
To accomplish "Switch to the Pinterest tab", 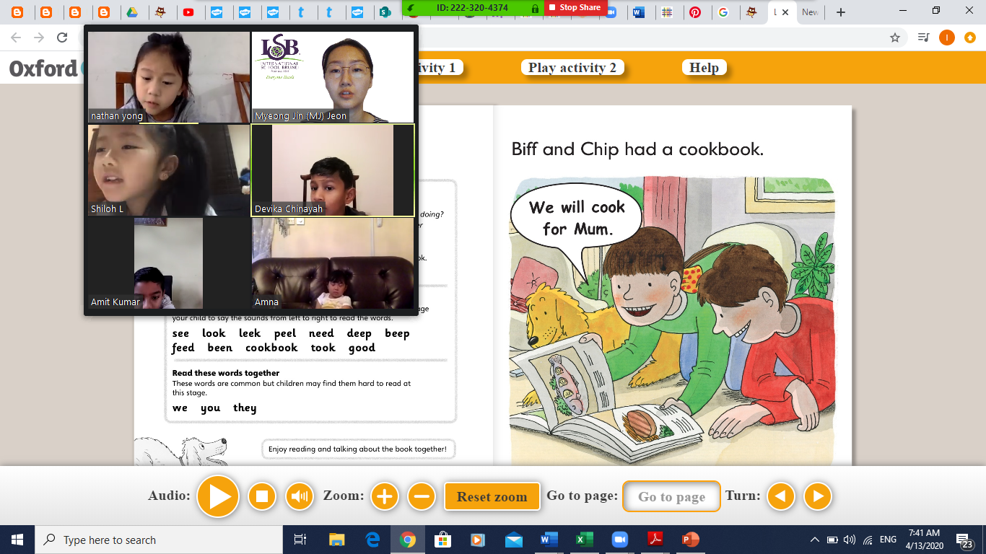I will tap(695, 12).
